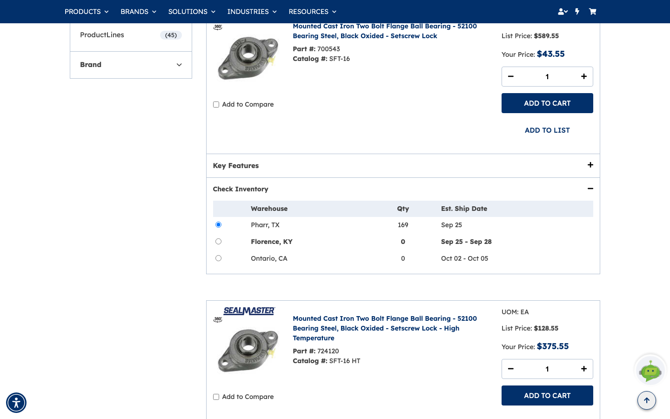Click the SFT-16 bearing product thumbnail
Screen dimensions: 670x419
[x=248, y=58]
